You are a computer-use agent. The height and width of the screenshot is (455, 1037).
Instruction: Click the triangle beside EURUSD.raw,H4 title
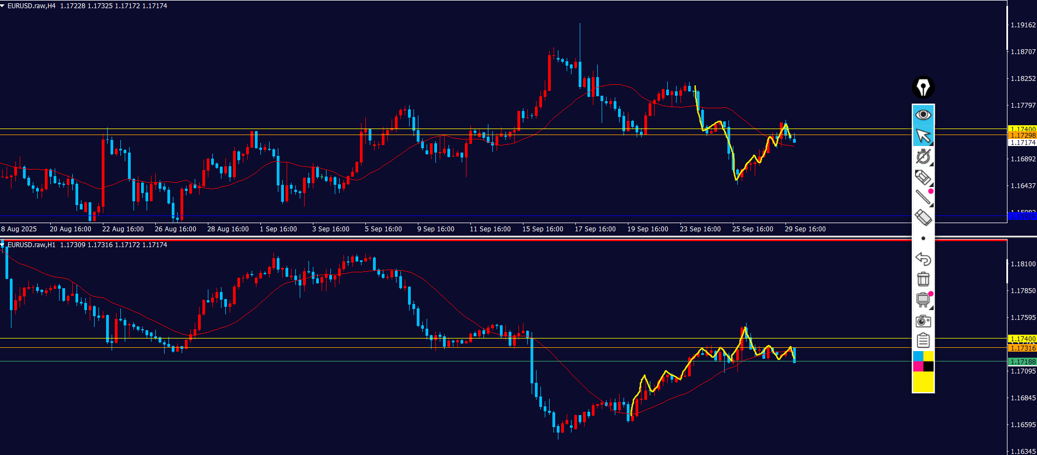[x=3, y=6]
